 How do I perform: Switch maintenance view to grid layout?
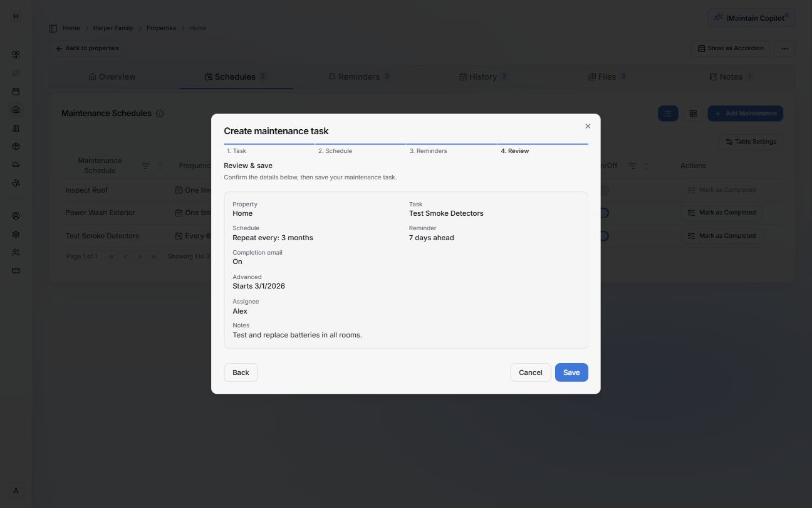(x=693, y=114)
